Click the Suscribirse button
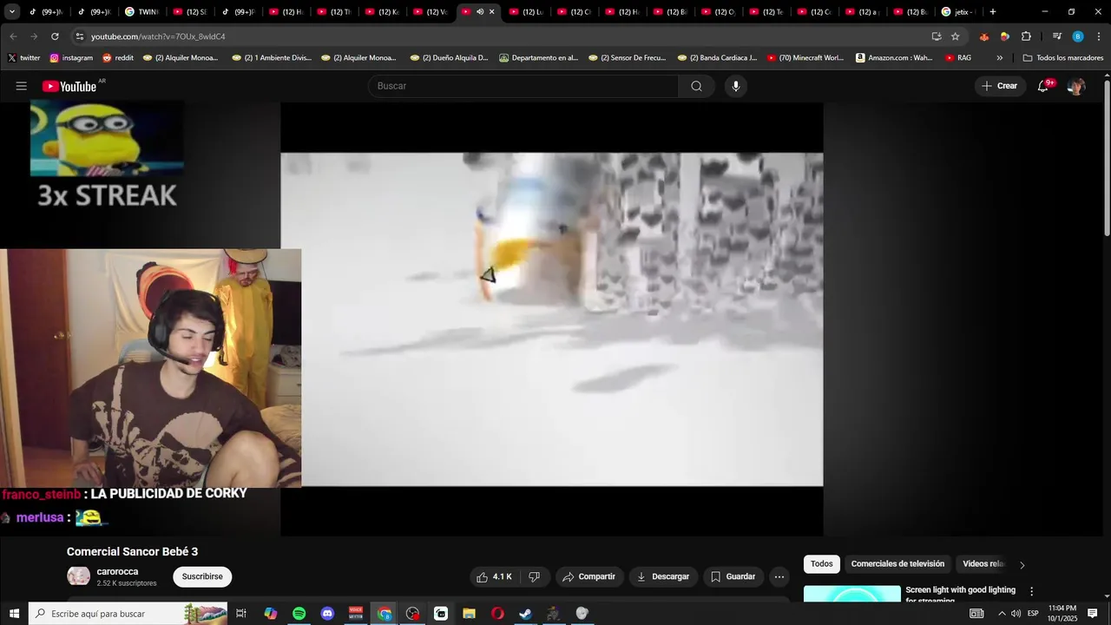 (x=202, y=576)
